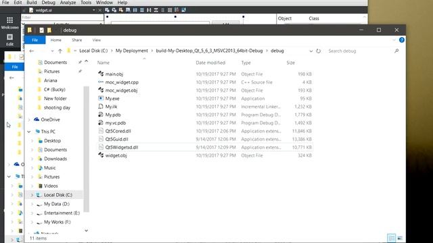Select Entertainment (E:) drive
Viewport: 433px width, 243px height.
[62, 213]
